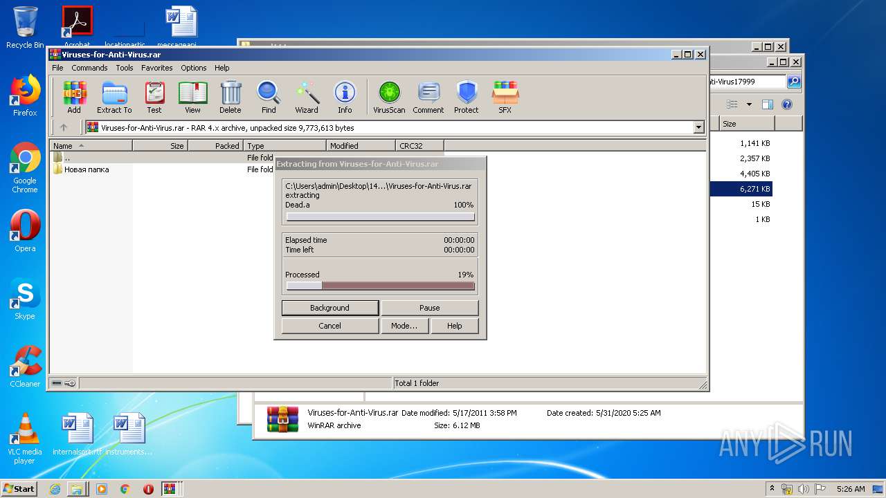Click the Processed progress bar
This screenshot has width=886, height=498.
pos(380,286)
